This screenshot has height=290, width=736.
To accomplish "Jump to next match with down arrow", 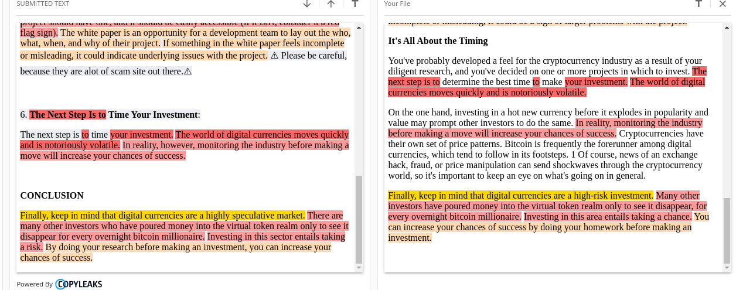I will [x=307, y=4].
